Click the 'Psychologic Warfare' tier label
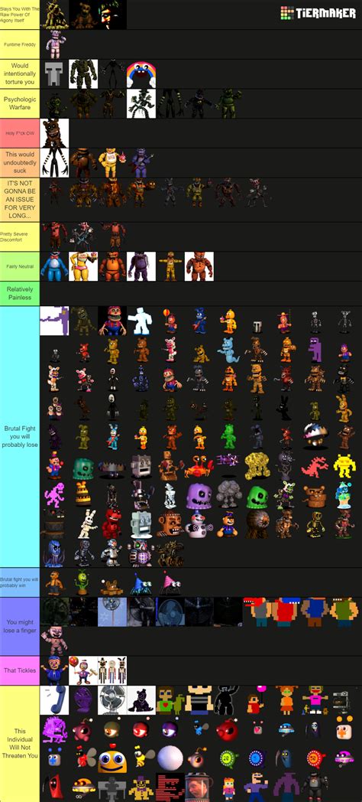Screen dimensions: 362x802 pyautogui.click(x=20, y=104)
